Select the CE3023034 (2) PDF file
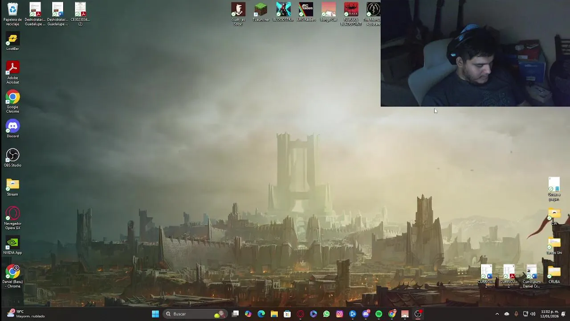570x321 pixels. tap(80, 14)
